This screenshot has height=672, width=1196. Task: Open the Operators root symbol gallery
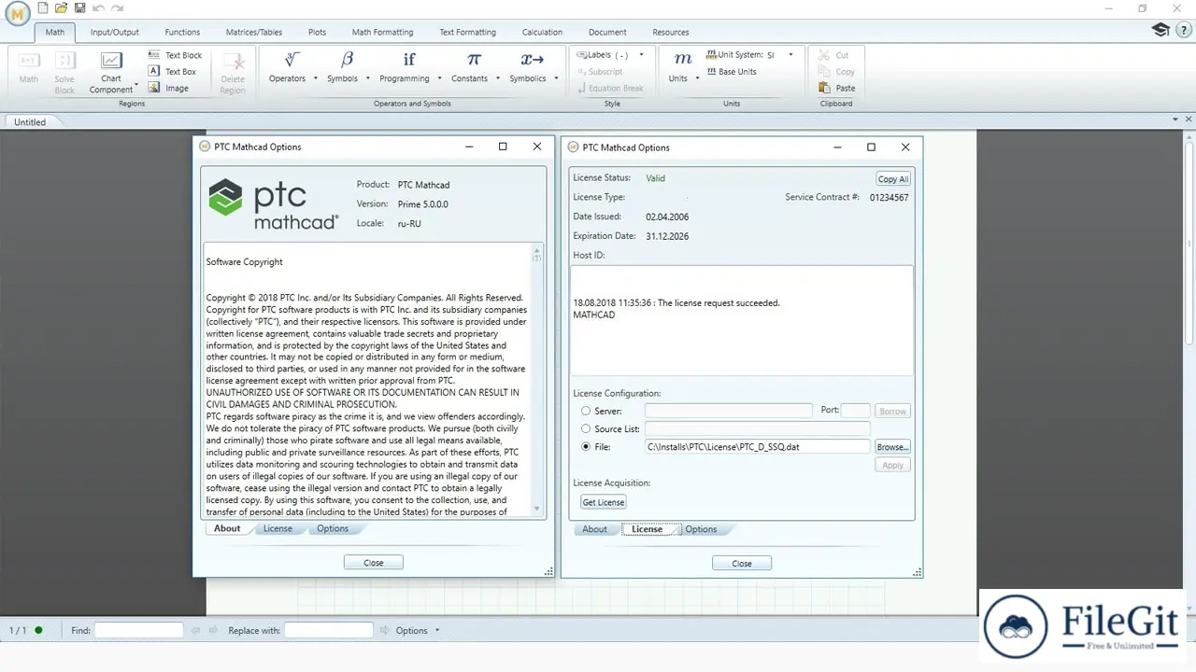tap(292, 60)
